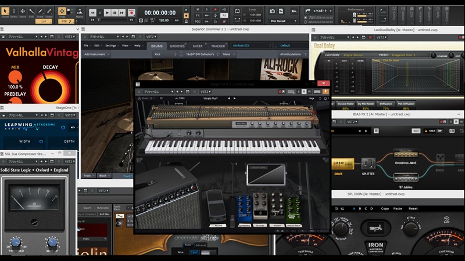Click the Mix Recall camera icon

coord(272,12)
